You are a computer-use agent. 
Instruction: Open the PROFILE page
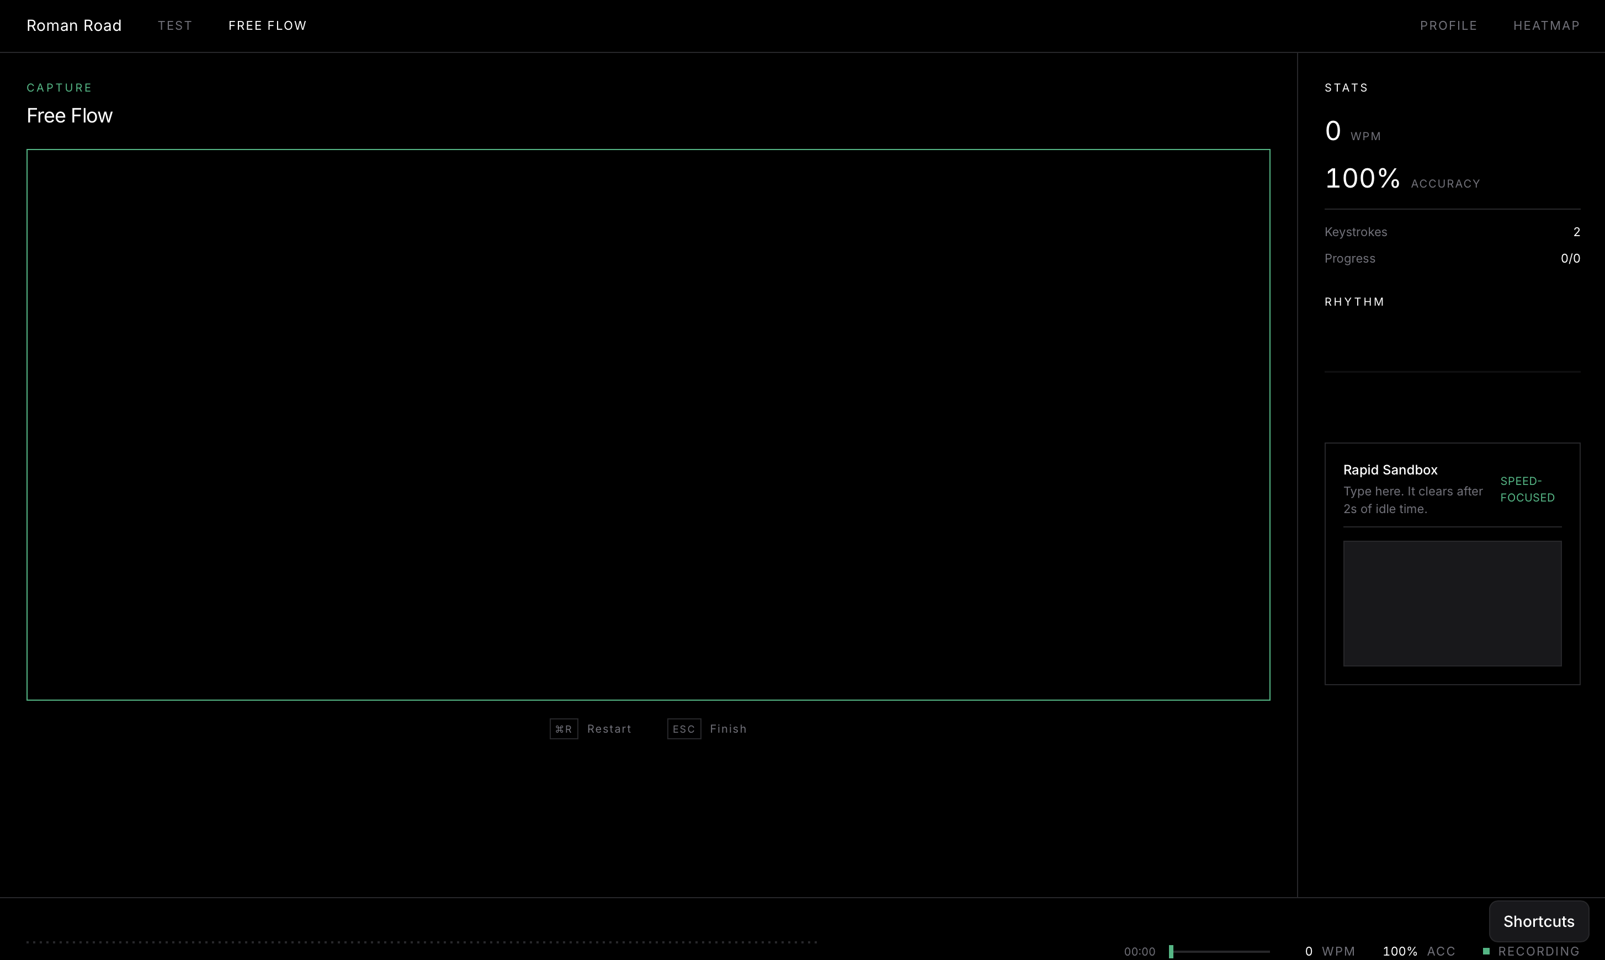(1448, 26)
